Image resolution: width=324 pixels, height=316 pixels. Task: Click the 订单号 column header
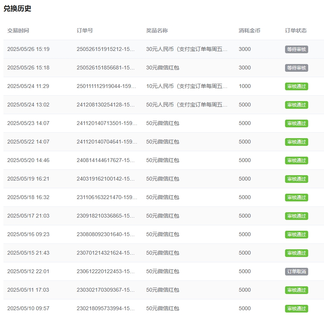click(x=85, y=30)
